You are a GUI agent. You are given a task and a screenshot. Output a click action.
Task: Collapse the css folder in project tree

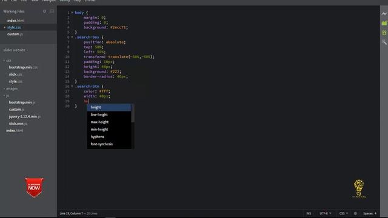4,61
